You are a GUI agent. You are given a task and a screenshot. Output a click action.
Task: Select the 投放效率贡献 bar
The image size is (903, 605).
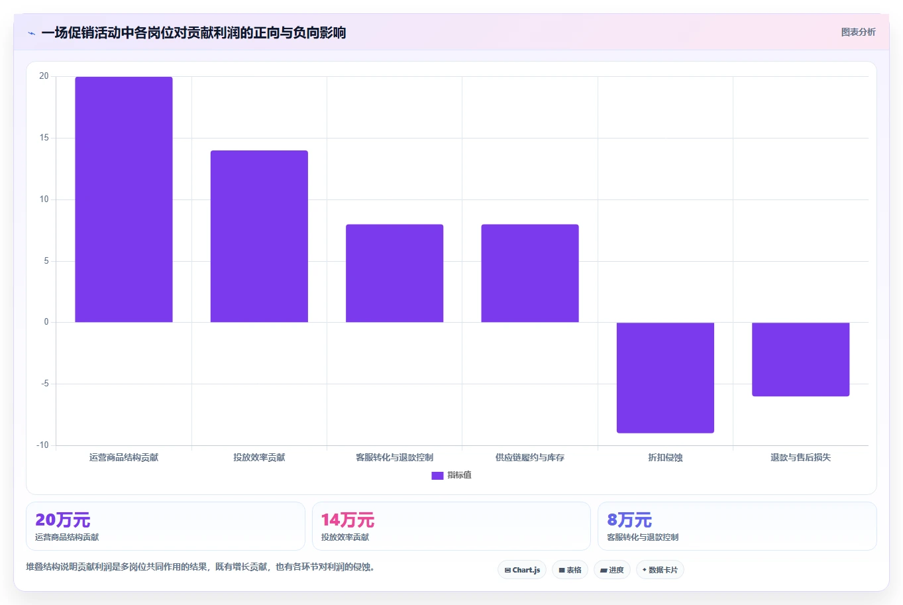[x=259, y=237]
